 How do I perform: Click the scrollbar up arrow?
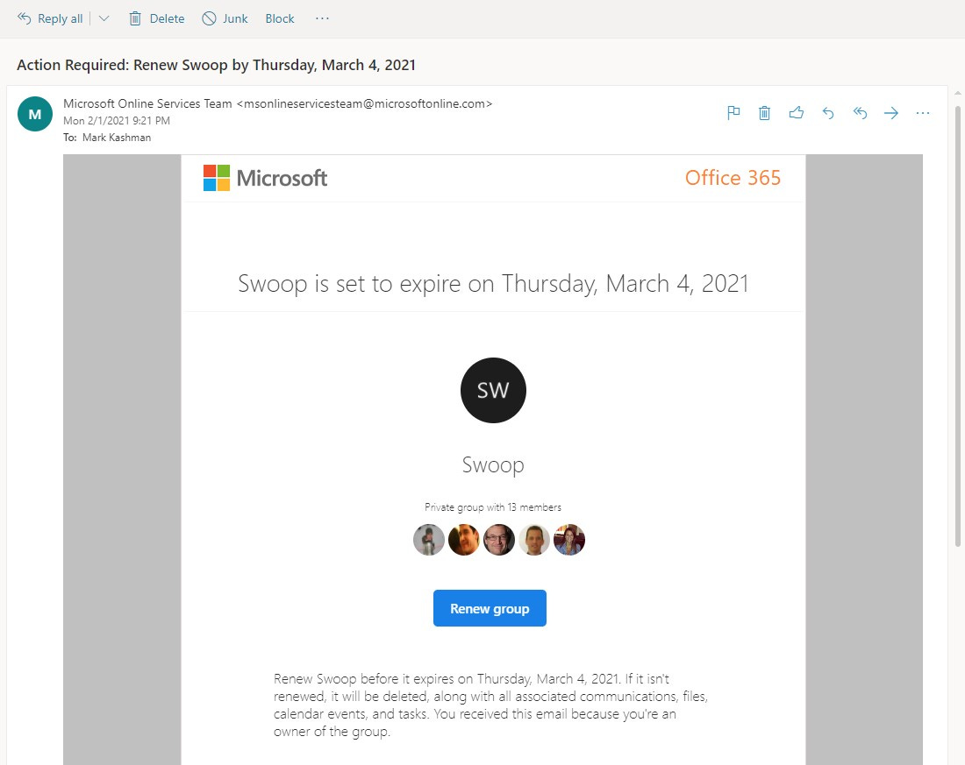[958, 93]
